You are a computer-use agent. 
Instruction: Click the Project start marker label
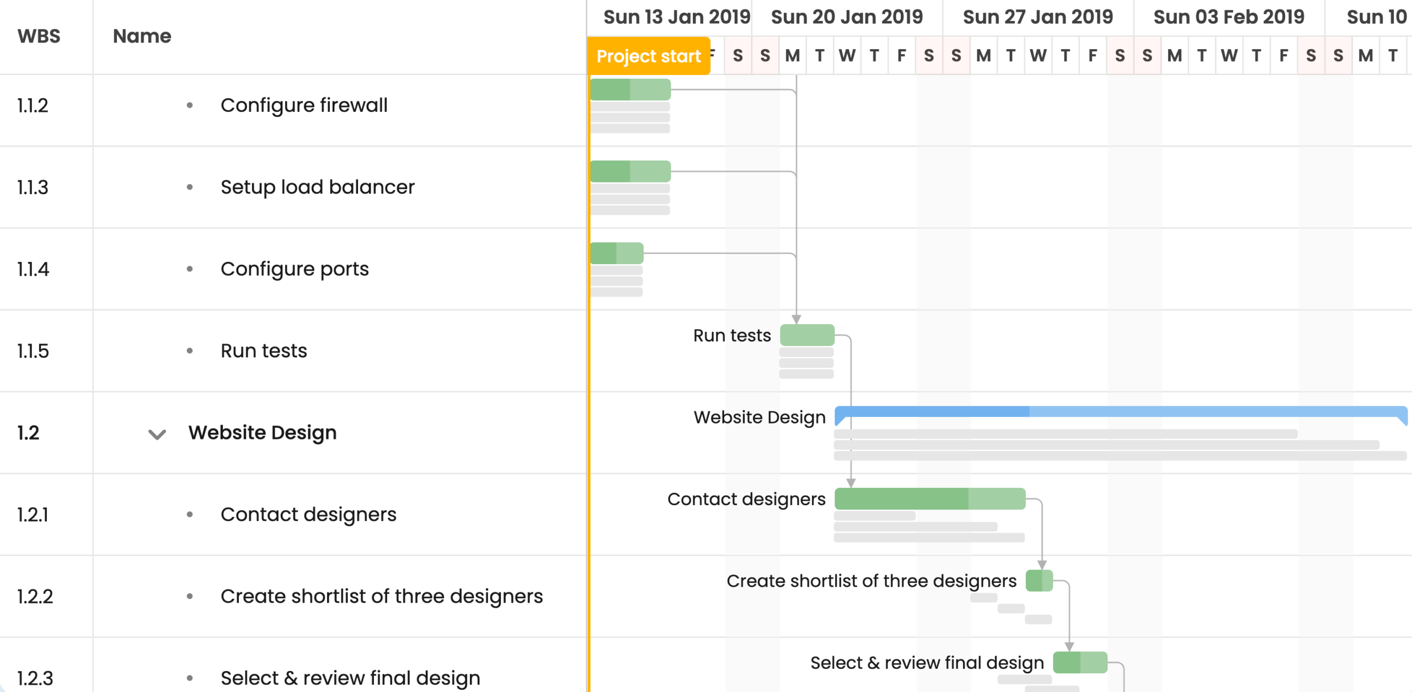pyautogui.click(x=649, y=56)
